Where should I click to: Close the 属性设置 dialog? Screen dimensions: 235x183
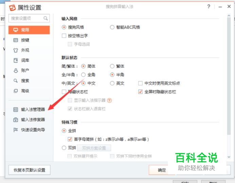coord(229,6)
